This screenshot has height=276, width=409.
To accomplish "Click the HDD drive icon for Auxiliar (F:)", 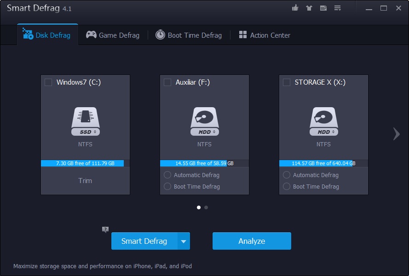I will (204, 122).
